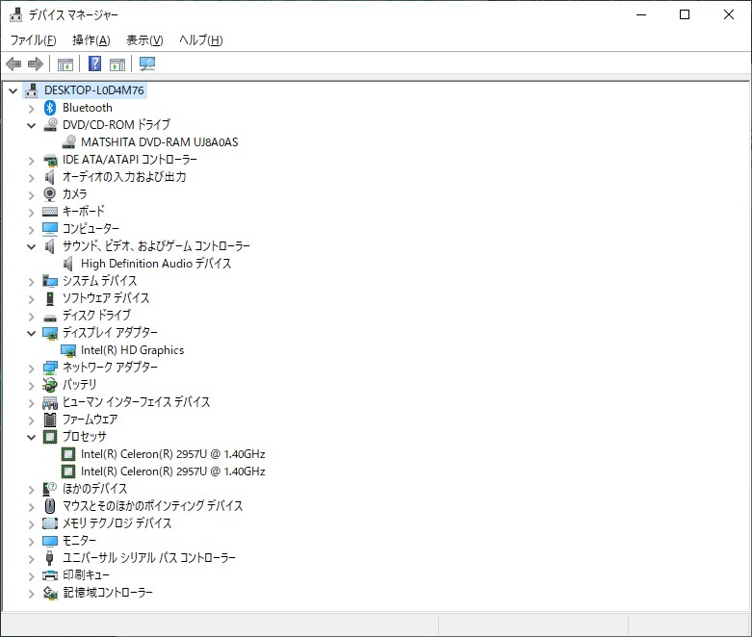Collapse the DVD/CD-ROM ドライブ category
The width and height of the screenshot is (752, 637).
click(x=31, y=126)
